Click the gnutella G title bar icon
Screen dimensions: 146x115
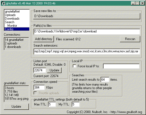(x=3, y=3)
